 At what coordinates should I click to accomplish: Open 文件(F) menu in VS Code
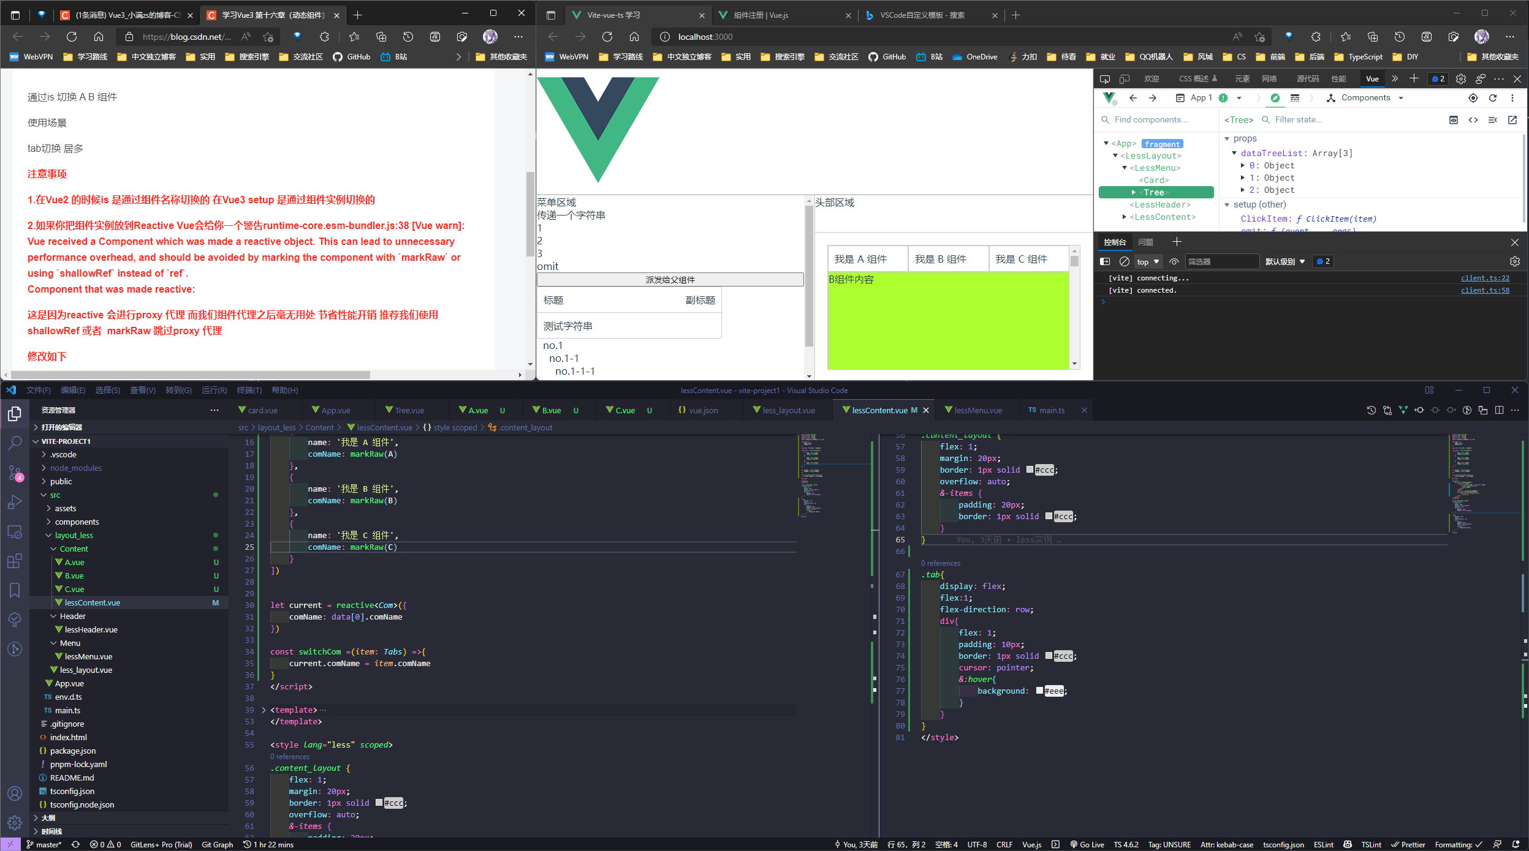coord(39,391)
